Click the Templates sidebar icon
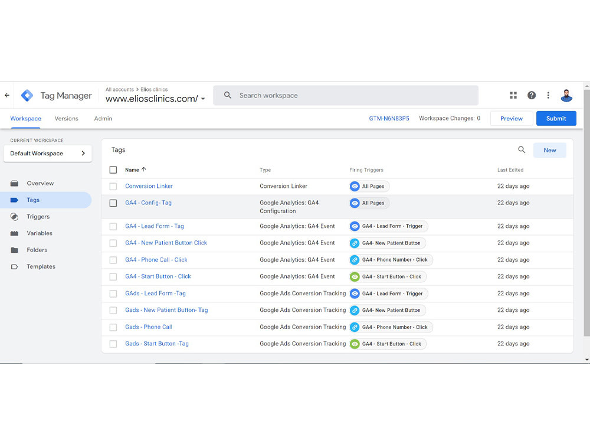Viewport: 590px width, 443px height. coord(14,266)
